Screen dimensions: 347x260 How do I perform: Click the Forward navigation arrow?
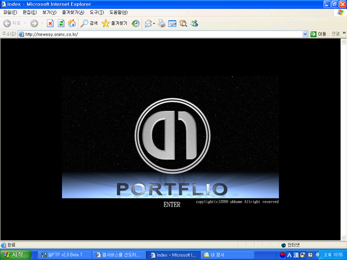tap(34, 23)
